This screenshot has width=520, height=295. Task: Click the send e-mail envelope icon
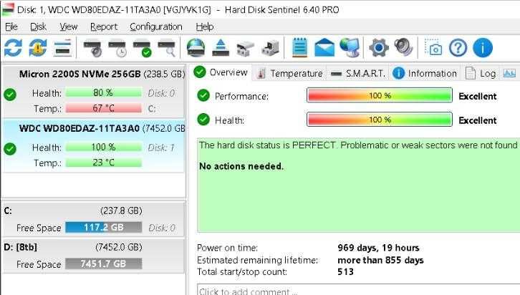tap(324, 48)
